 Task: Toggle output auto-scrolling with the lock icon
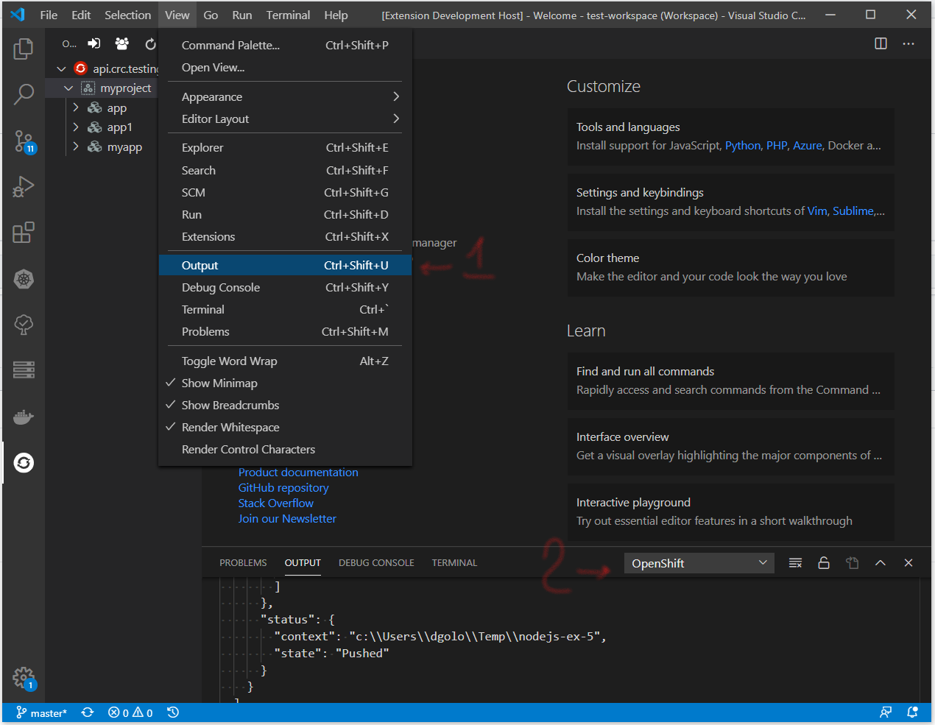(x=823, y=562)
